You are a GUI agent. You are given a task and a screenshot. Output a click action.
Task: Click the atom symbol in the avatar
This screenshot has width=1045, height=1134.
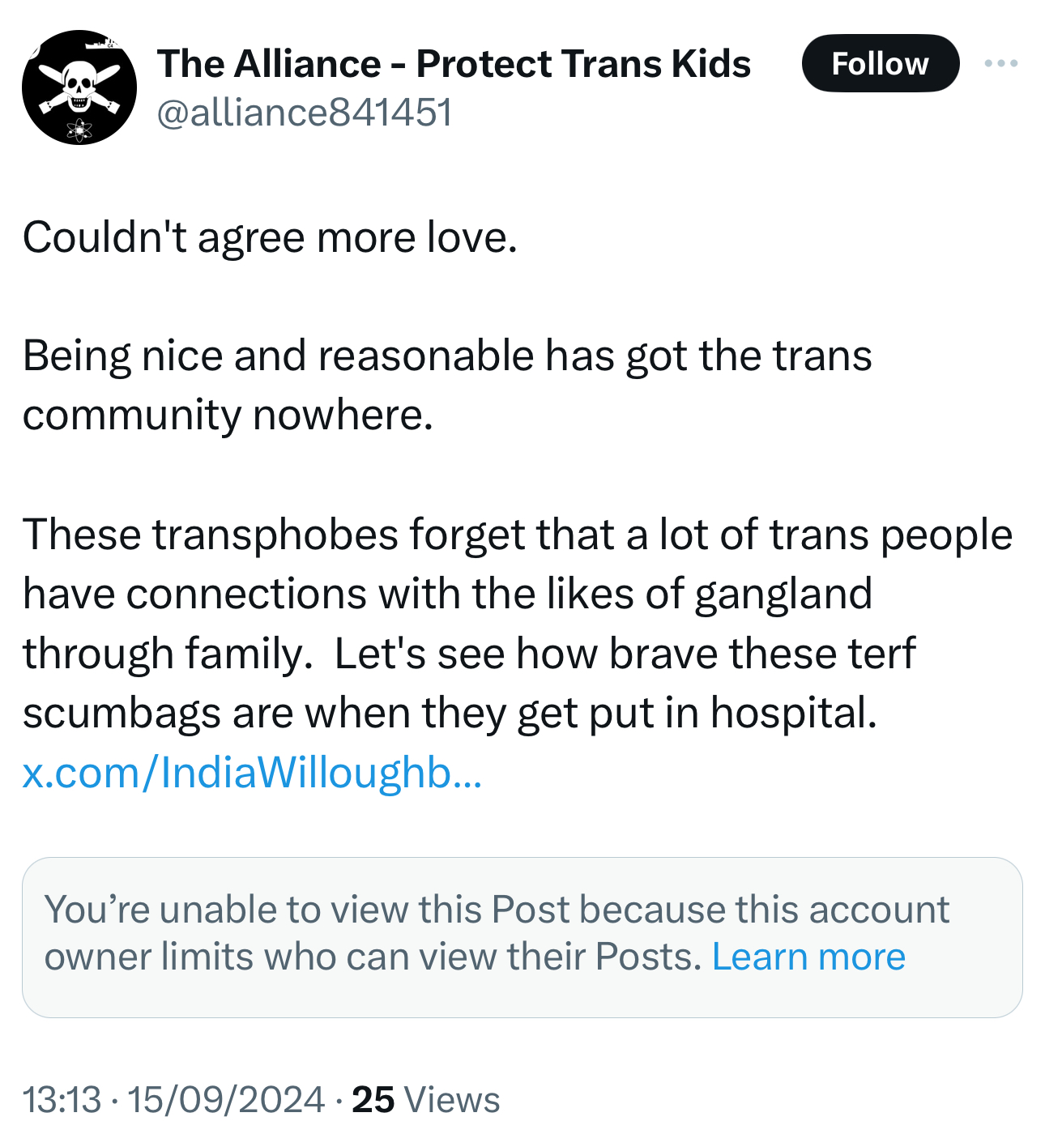79,130
